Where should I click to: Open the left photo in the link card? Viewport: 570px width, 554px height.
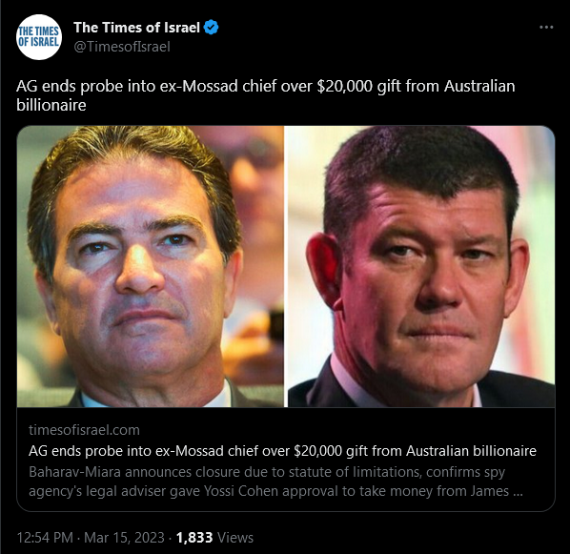pos(151,267)
